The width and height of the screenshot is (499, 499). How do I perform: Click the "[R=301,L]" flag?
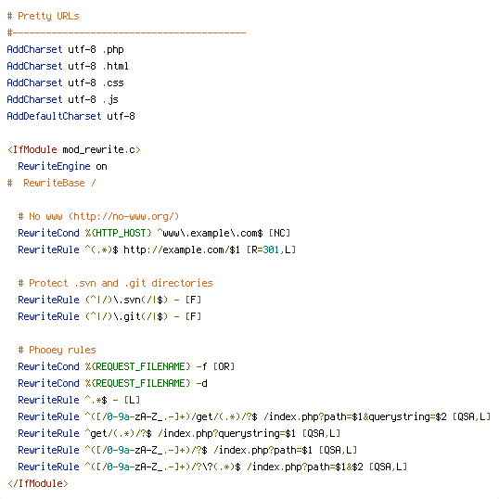click(x=271, y=249)
